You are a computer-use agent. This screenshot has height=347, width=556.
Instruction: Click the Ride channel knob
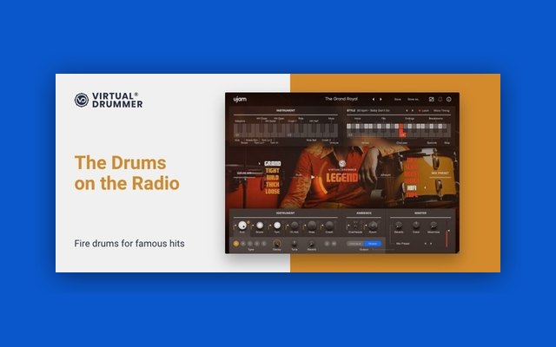312,226
